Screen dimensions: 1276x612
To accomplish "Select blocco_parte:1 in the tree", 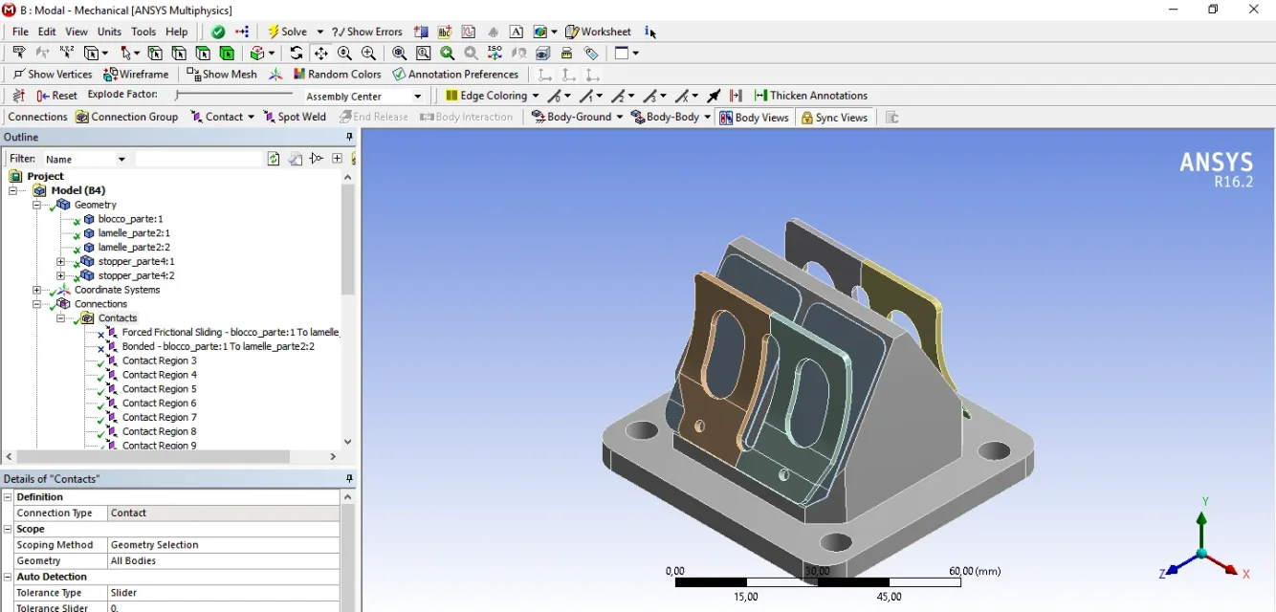I will pyautogui.click(x=130, y=219).
